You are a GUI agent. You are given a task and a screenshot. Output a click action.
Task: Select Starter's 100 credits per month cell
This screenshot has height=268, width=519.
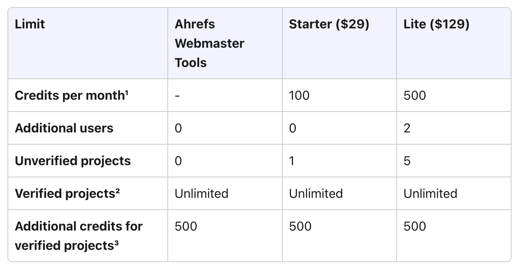pos(299,96)
